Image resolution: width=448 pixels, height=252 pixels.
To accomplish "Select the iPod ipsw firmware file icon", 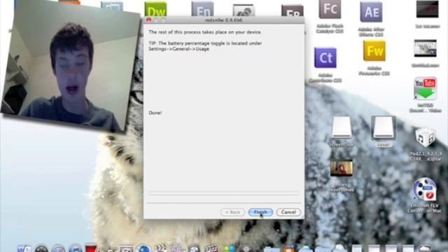I will click(426, 138).
